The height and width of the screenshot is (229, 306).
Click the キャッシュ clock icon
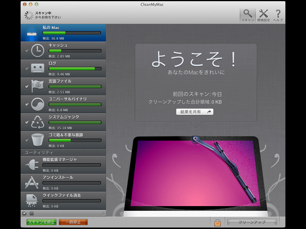point(38,50)
